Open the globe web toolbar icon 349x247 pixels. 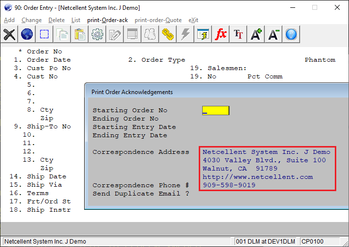(27, 34)
